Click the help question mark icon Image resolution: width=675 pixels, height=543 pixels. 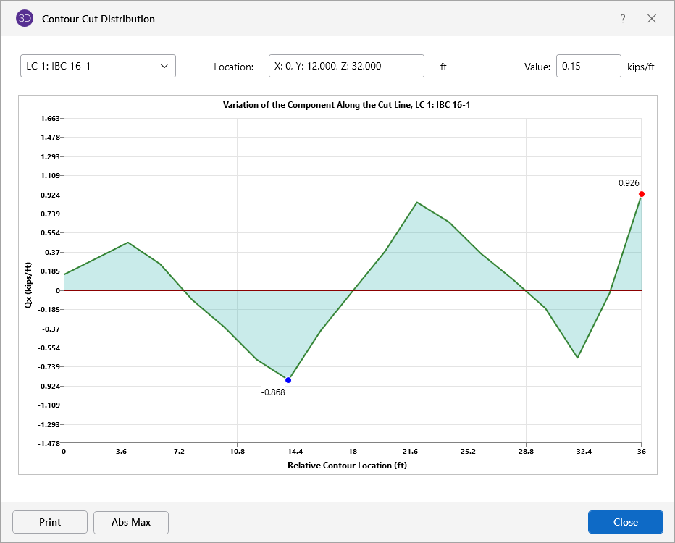[x=622, y=19]
